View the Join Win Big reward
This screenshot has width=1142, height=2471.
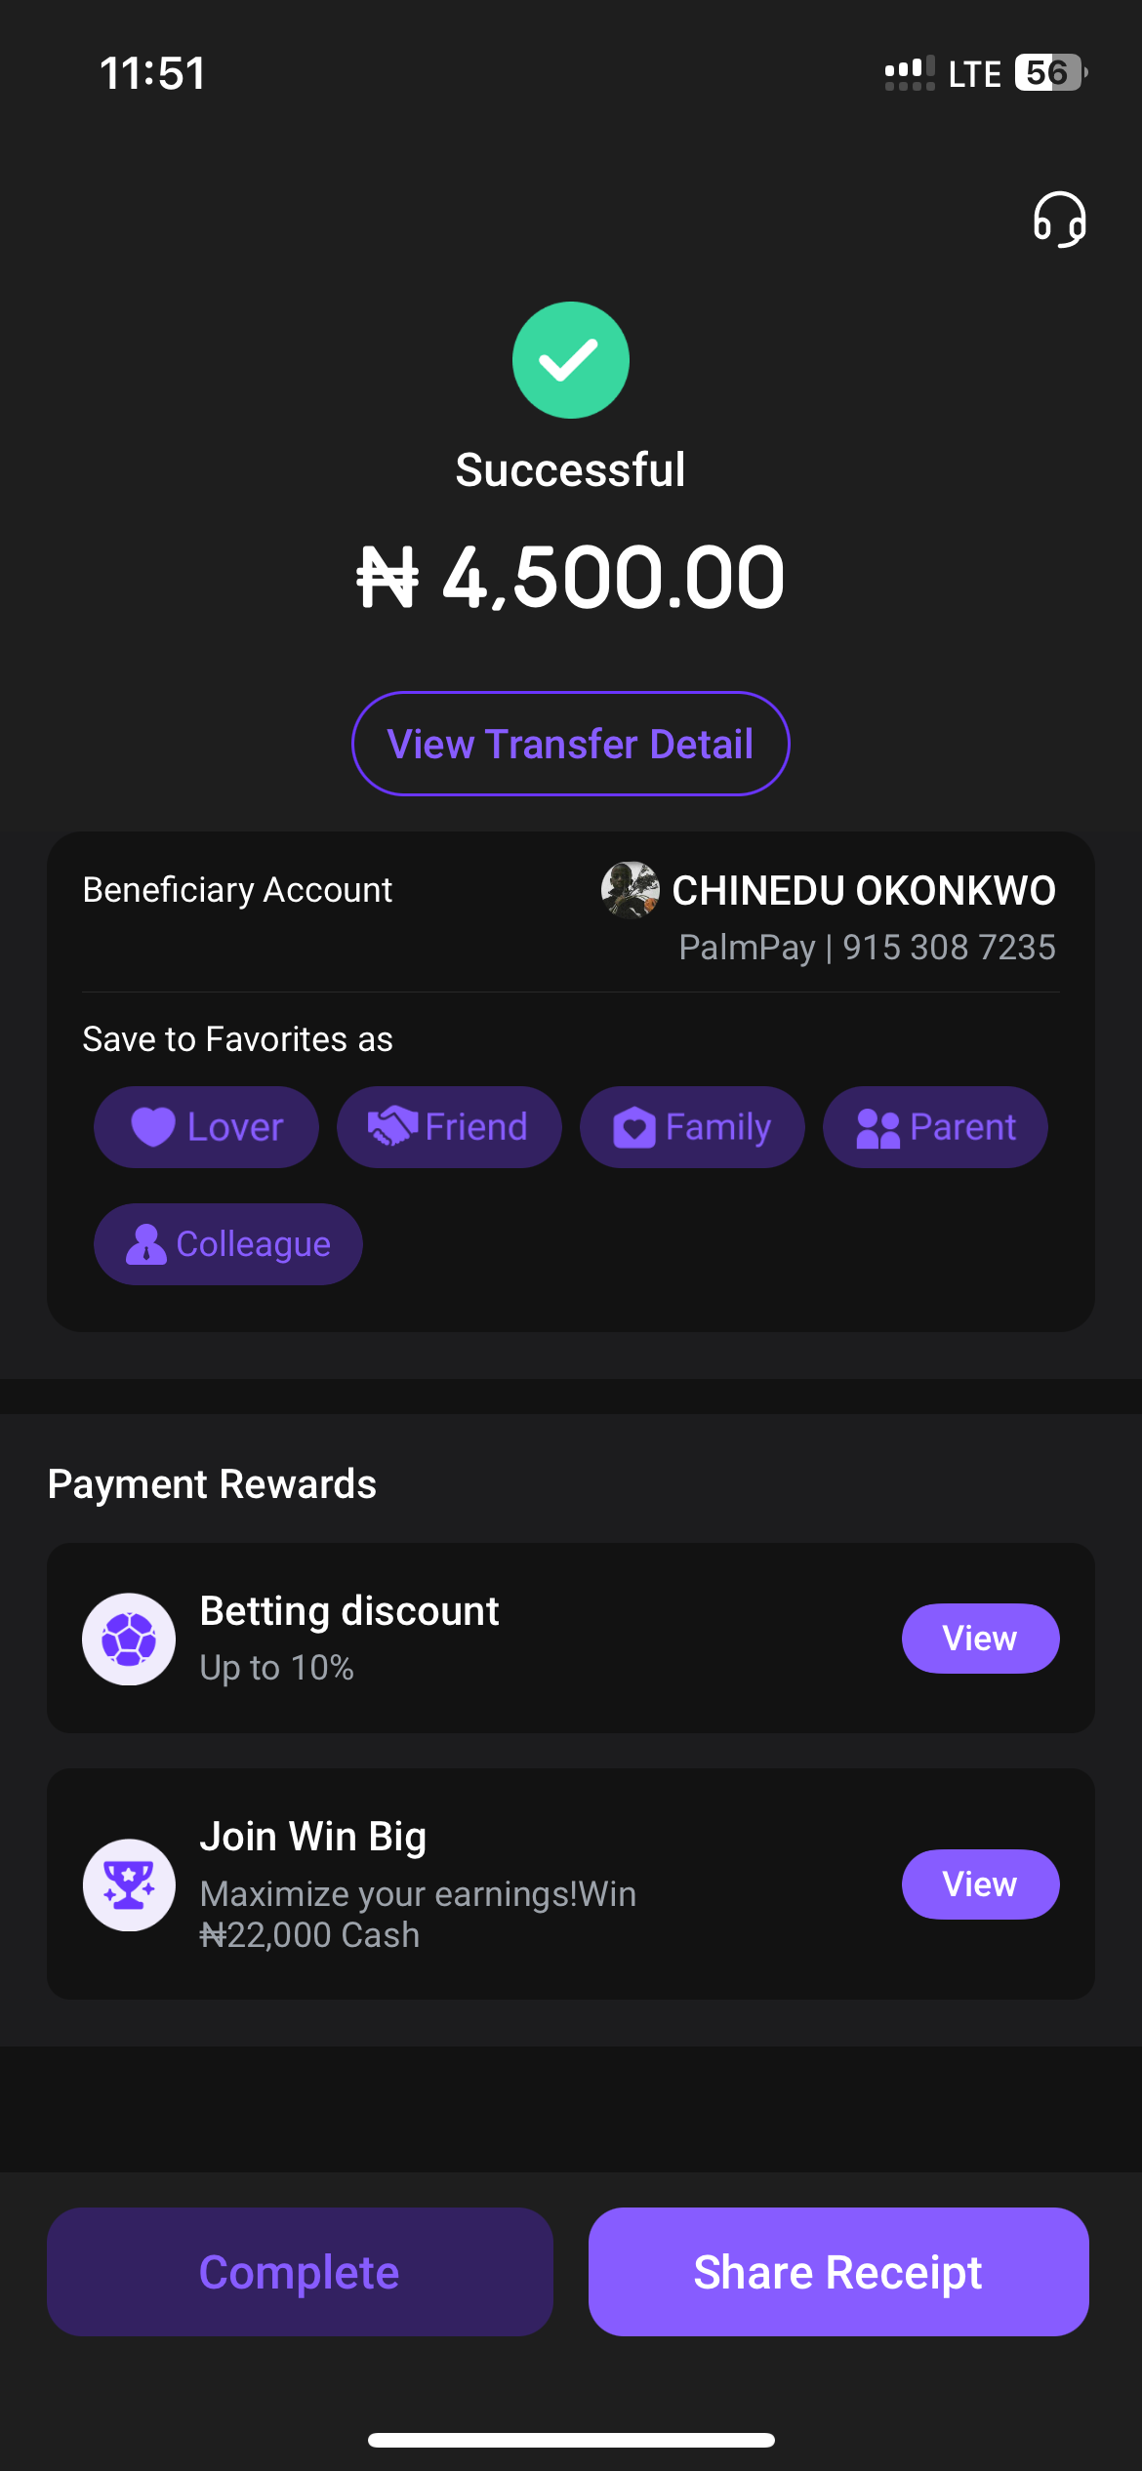pos(980,1884)
